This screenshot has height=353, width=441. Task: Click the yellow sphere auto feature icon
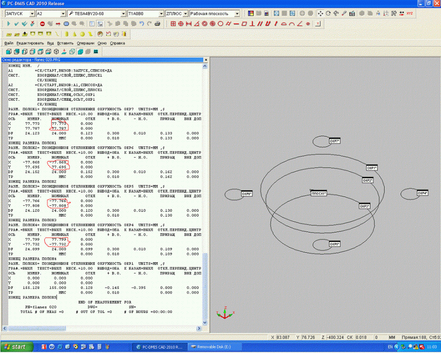pos(82,34)
